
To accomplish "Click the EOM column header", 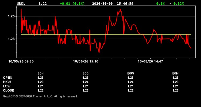I will pos(175,74).
